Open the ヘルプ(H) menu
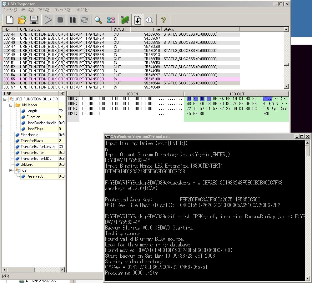Screen dimensions: 312x283 click(82, 10)
